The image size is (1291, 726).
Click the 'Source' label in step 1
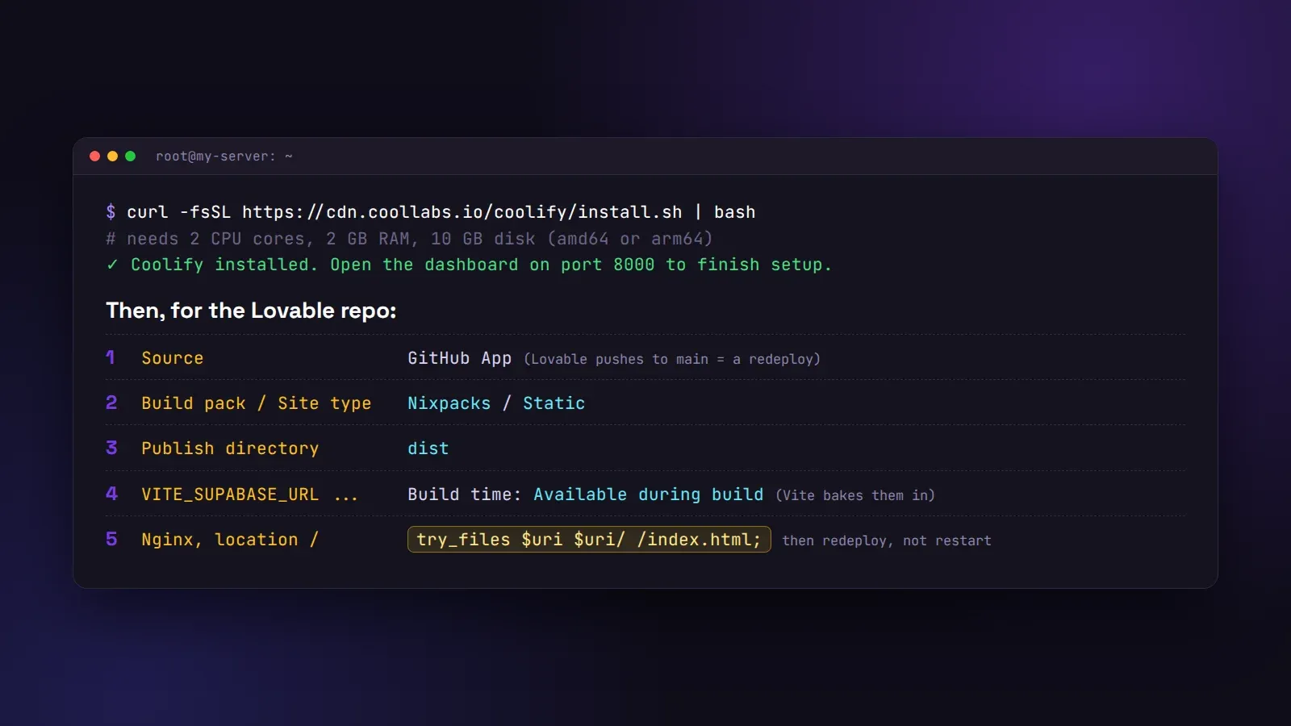click(x=173, y=358)
